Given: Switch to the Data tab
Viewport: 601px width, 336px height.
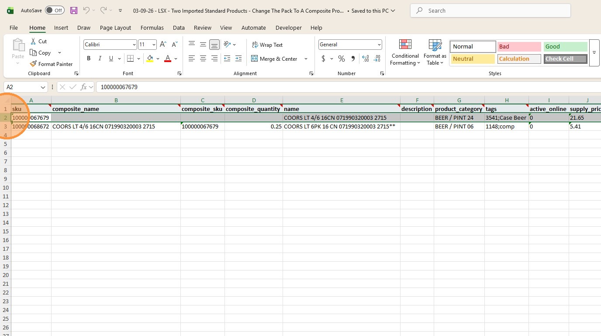Looking at the screenshot, I should [179, 28].
